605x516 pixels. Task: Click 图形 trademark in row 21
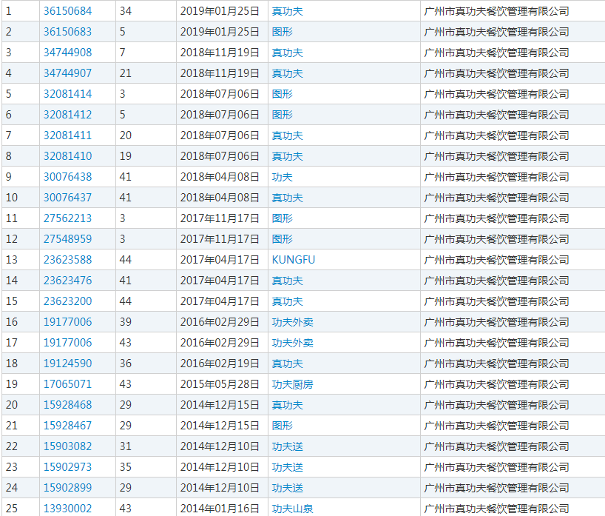[282, 426]
